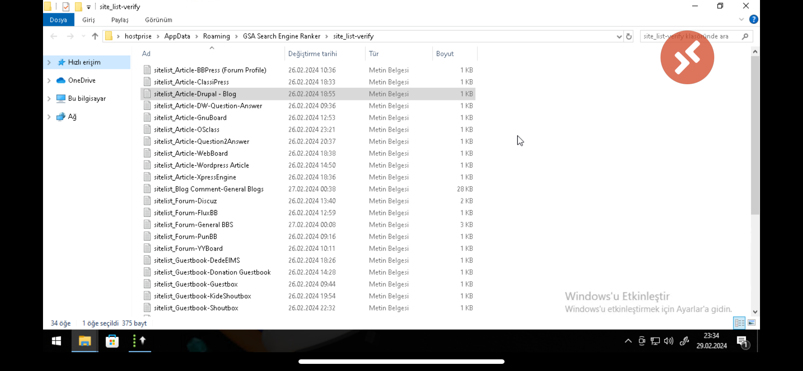Select file sitelist_Article-OSclass
This screenshot has height=371, width=803.
(x=186, y=129)
